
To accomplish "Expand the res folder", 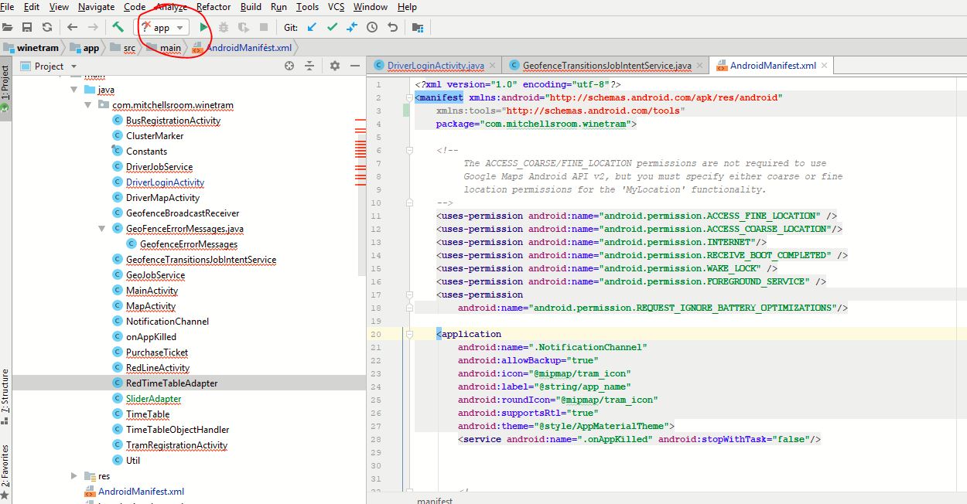I will (73, 475).
